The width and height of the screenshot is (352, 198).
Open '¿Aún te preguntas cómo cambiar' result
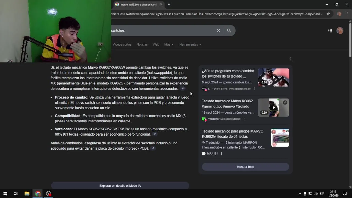(228, 74)
